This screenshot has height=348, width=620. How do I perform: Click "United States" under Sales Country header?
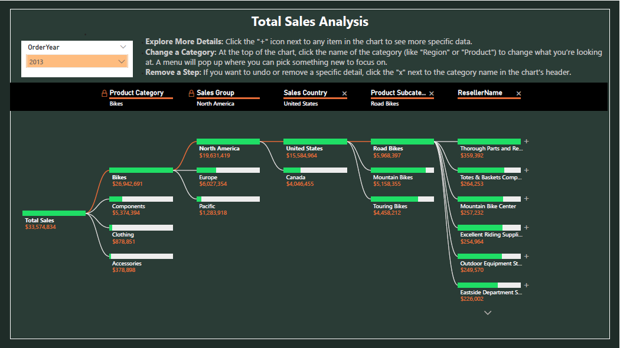point(301,103)
